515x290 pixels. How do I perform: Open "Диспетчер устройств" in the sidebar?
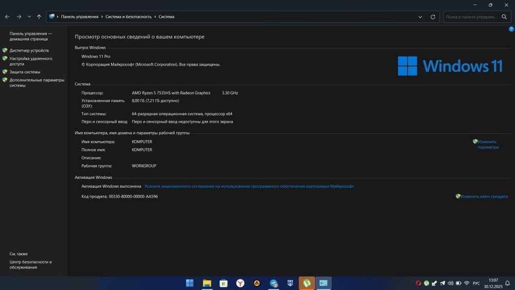(x=29, y=50)
